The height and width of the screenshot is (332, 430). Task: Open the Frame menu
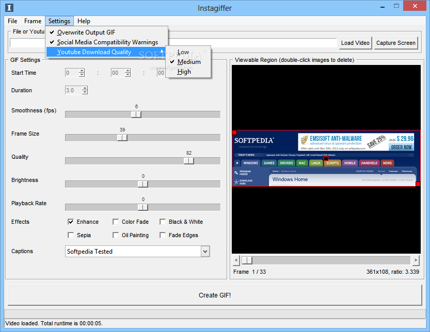click(x=33, y=21)
